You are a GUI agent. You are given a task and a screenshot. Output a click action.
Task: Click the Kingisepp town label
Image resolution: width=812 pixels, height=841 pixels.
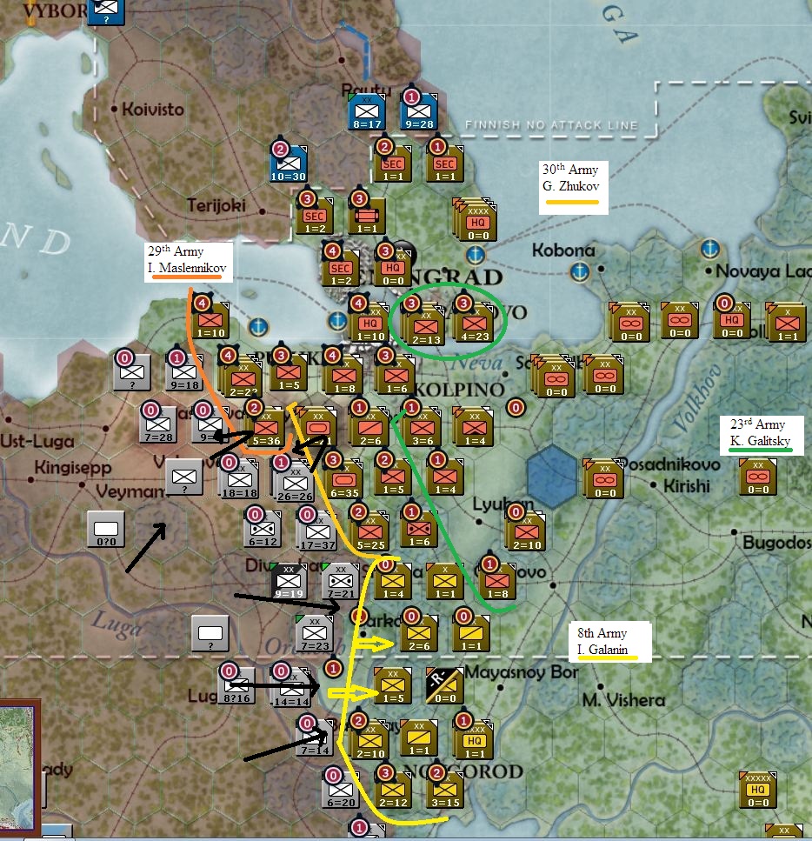73,468
